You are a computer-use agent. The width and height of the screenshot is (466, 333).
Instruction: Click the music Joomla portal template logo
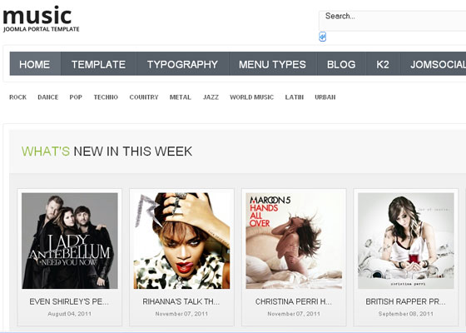[x=41, y=18]
